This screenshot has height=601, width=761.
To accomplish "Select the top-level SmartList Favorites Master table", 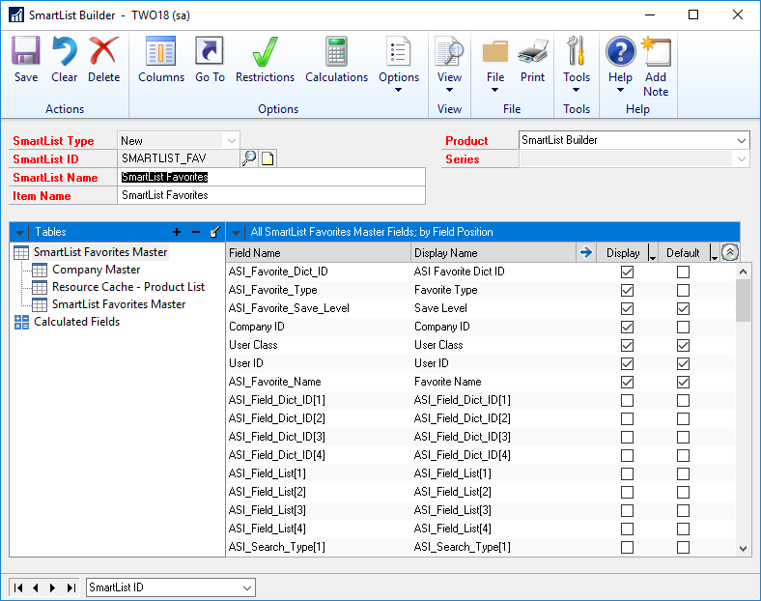I will pyautogui.click(x=100, y=252).
